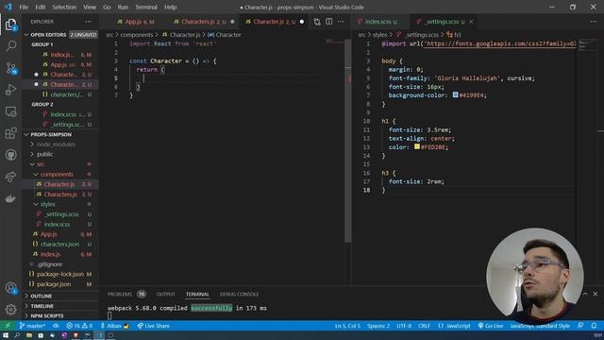Open characters.json in the file tree

coord(59,245)
